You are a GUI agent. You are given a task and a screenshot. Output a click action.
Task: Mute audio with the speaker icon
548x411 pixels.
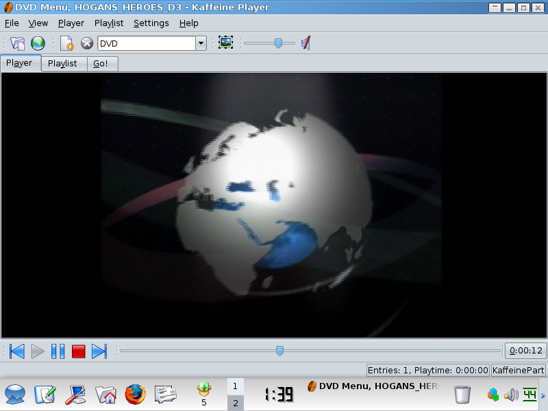tap(306, 43)
